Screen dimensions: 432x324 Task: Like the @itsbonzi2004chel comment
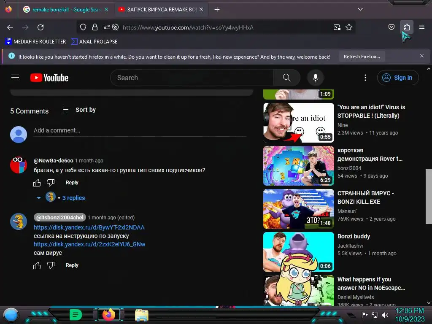[x=37, y=265]
